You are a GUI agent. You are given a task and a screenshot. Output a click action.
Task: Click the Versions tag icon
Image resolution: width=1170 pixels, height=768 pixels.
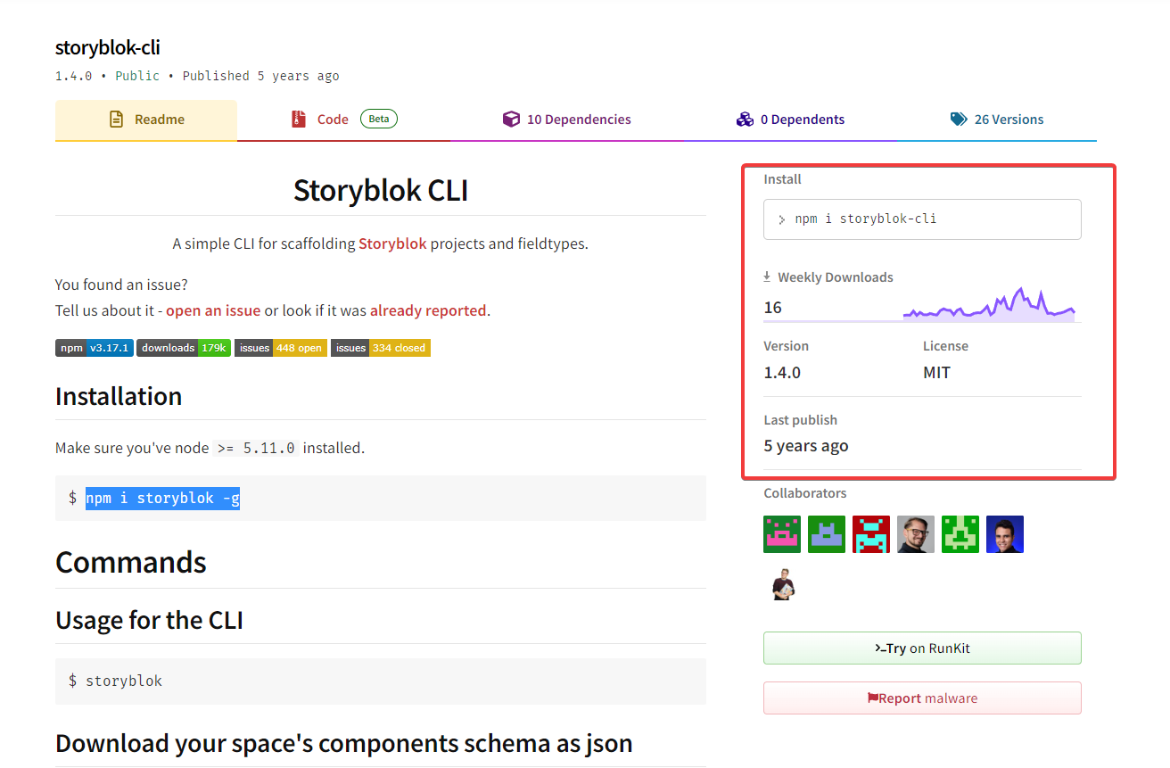pos(960,118)
